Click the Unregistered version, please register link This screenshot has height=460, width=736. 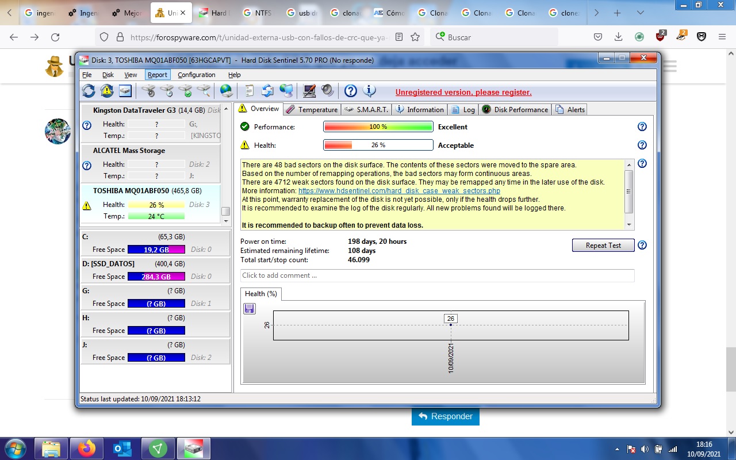click(x=463, y=92)
